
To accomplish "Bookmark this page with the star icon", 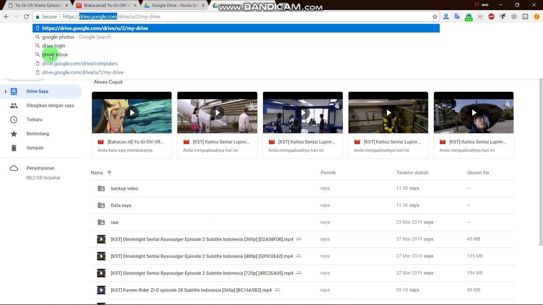I will [435, 17].
